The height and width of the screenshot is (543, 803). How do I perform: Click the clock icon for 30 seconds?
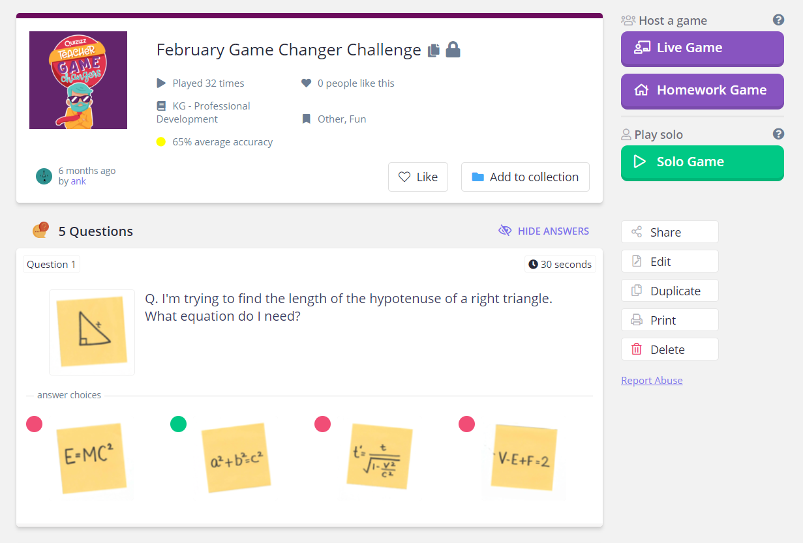[533, 264]
